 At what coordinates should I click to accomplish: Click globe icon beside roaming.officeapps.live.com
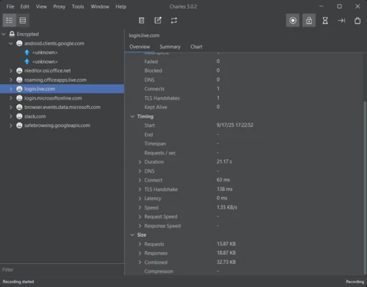pyautogui.click(x=19, y=80)
